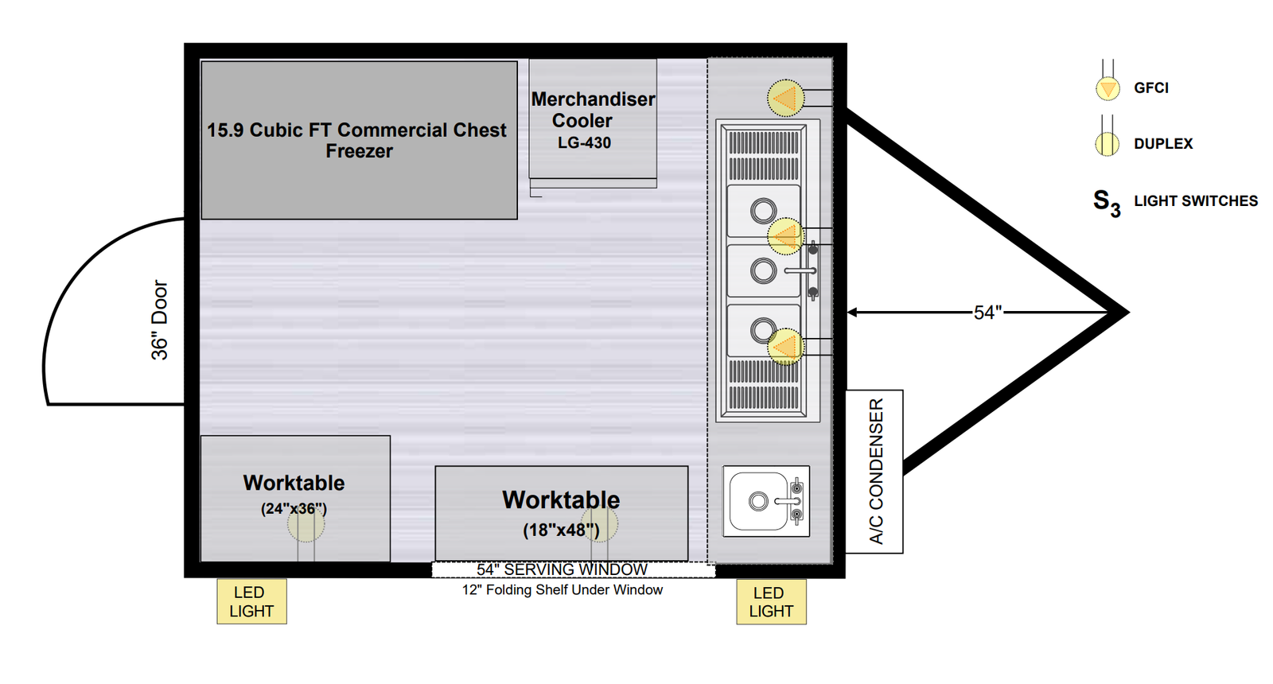Select the lowest GFCI outlet by the sink
The width and height of the screenshot is (1273, 684).
tap(785, 347)
